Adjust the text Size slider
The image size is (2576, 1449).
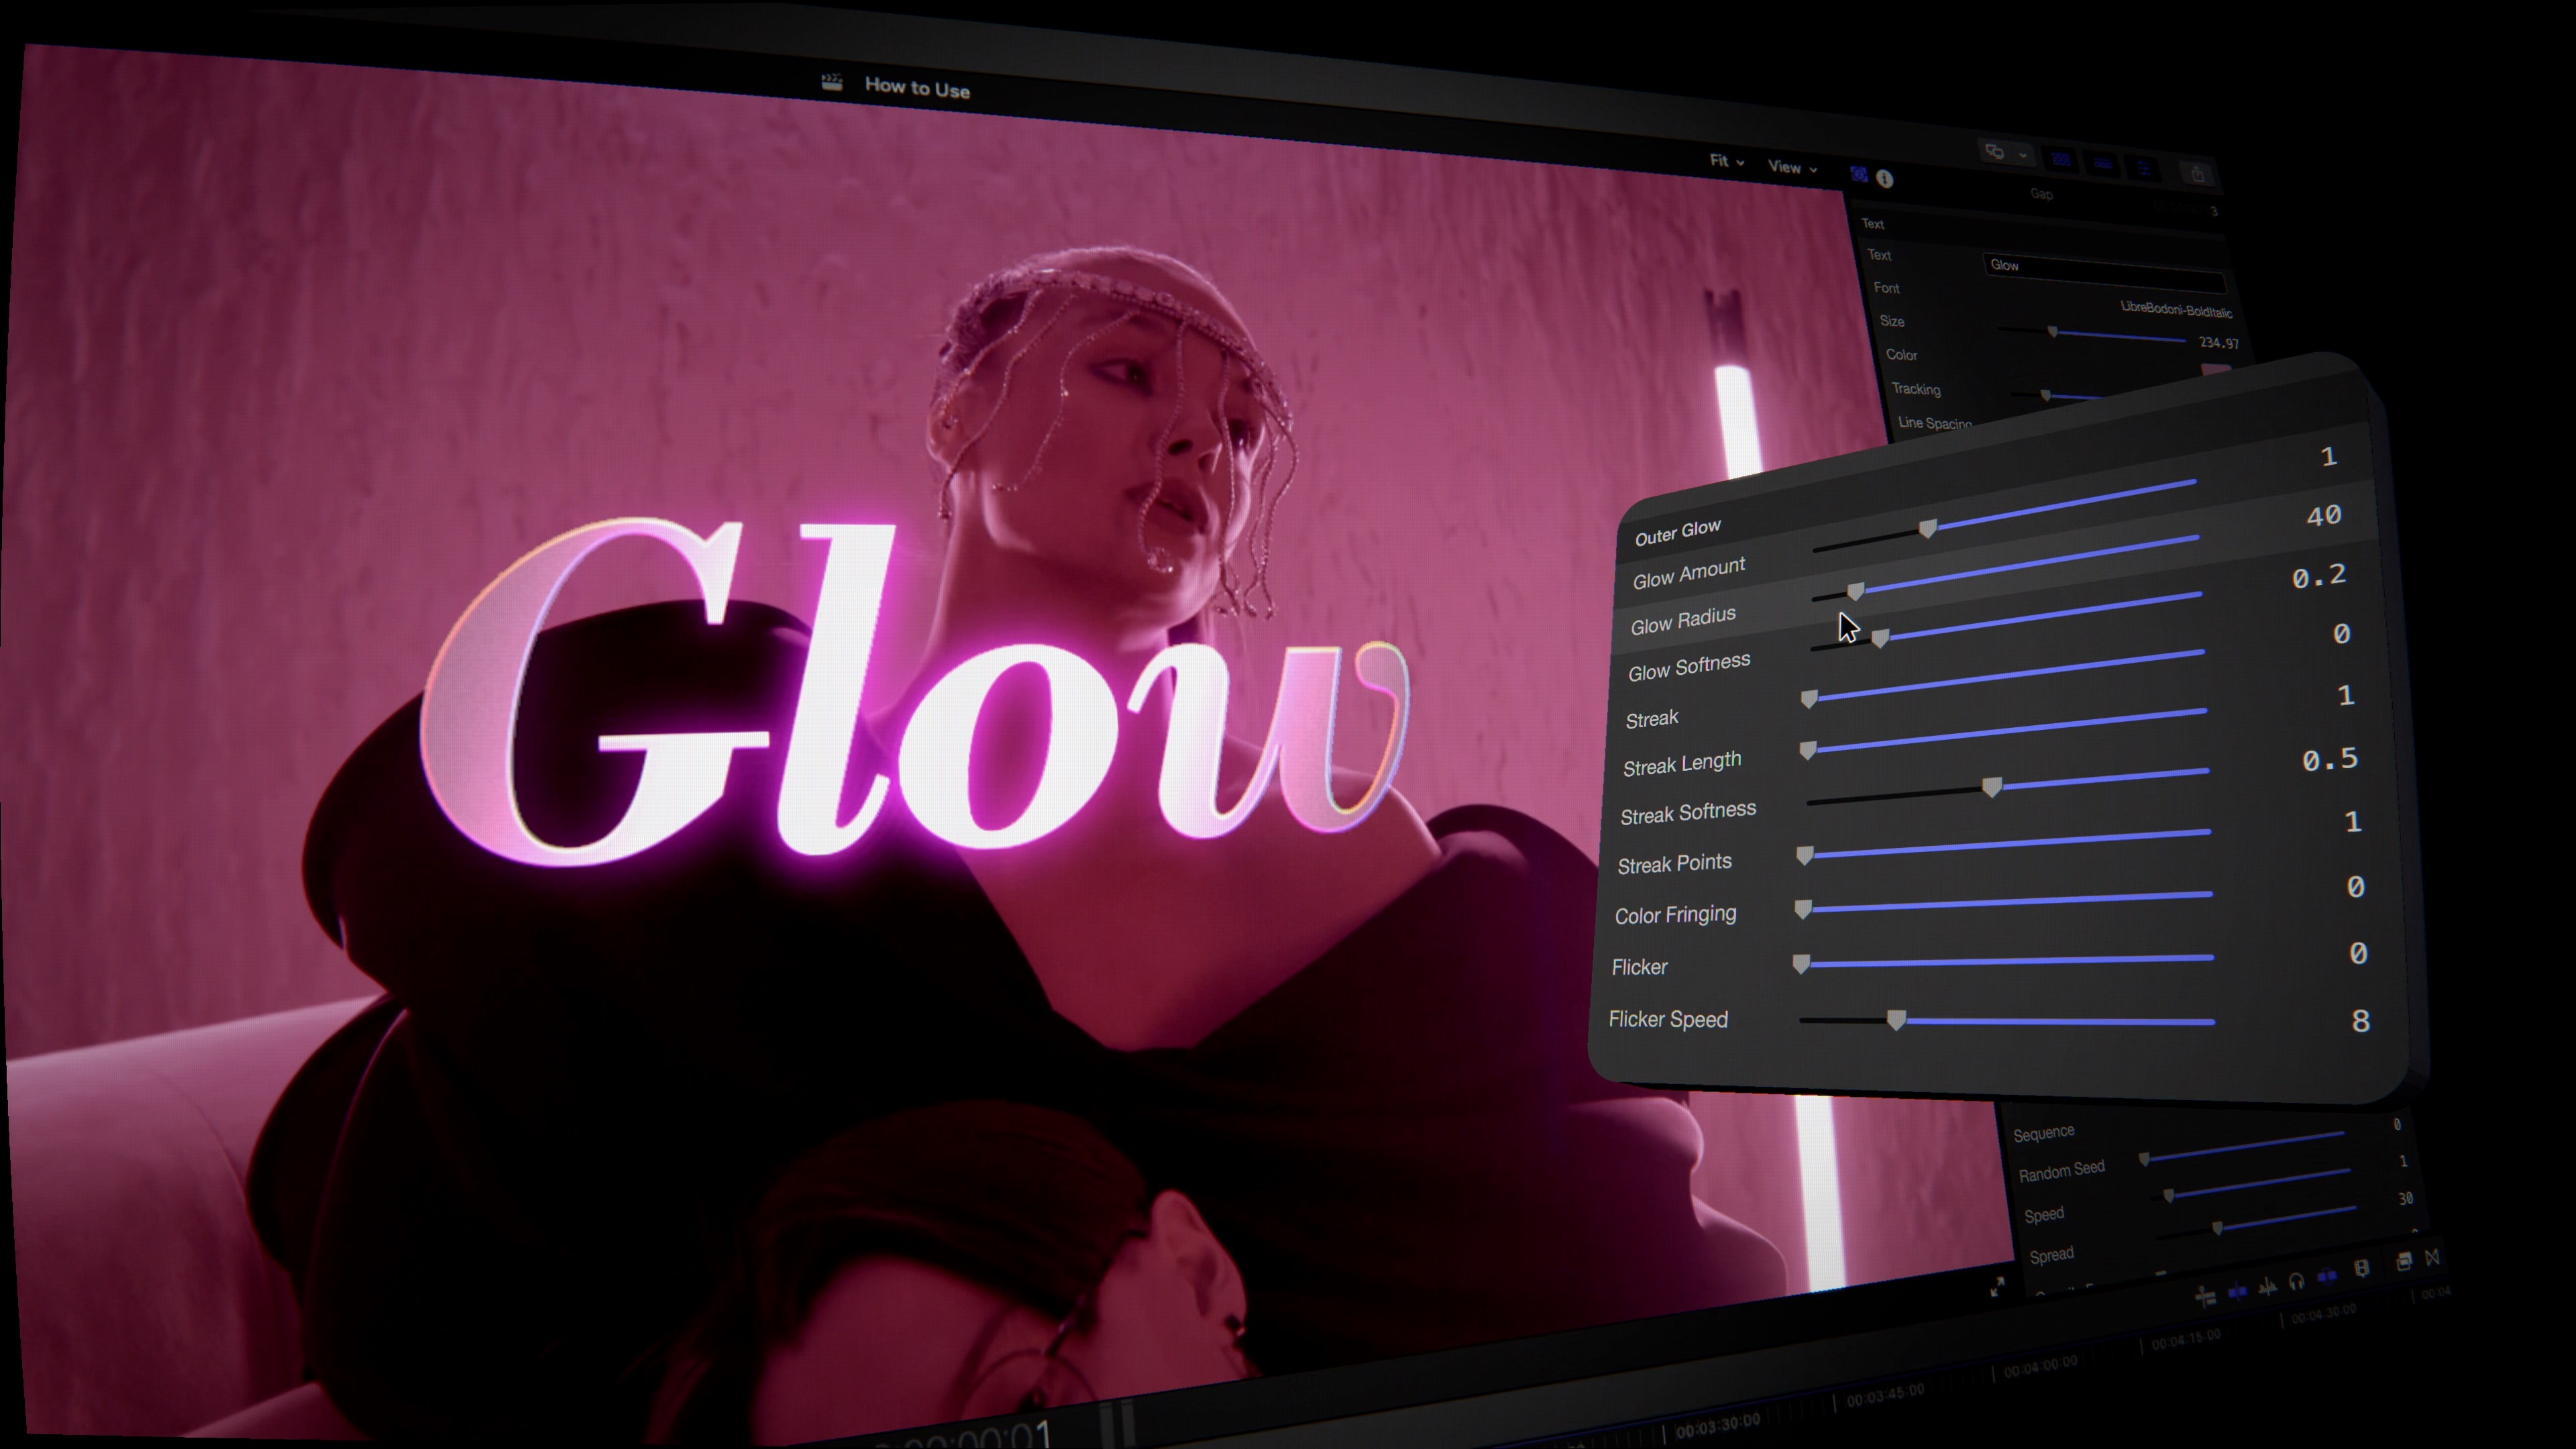2052,332
